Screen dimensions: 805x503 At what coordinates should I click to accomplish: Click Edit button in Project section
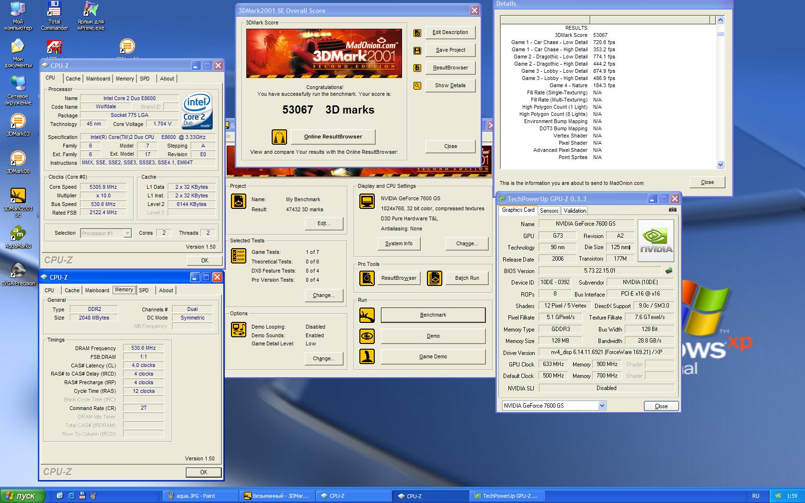[324, 224]
